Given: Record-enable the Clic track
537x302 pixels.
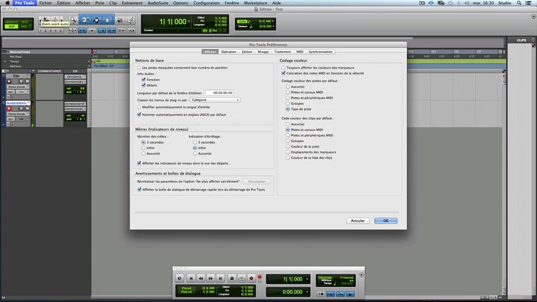Looking at the screenshot, I should pyautogui.click(x=9, y=81).
